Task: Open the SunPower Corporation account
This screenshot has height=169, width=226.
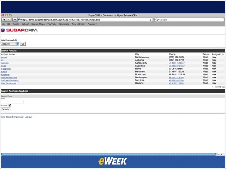Action: click(10, 80)
